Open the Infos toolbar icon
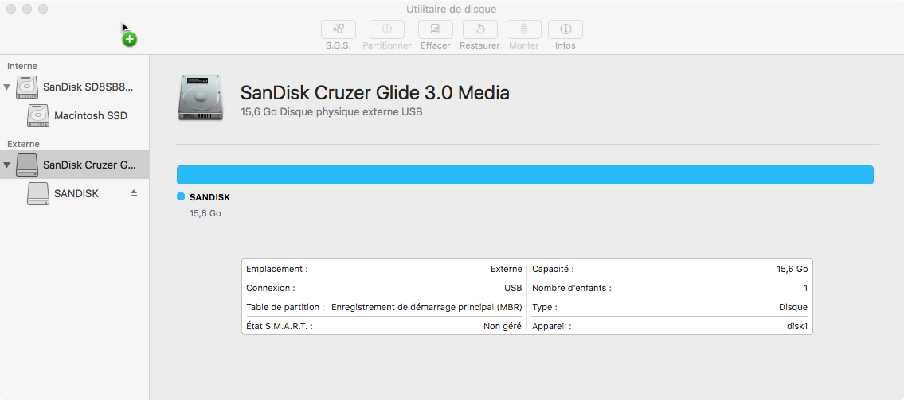This screenshot has width=904, height=400. (x=565, y=29)
